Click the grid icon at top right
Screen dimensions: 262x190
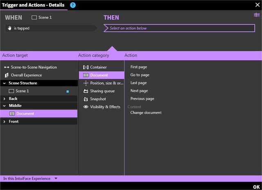(x=257, y=15)
